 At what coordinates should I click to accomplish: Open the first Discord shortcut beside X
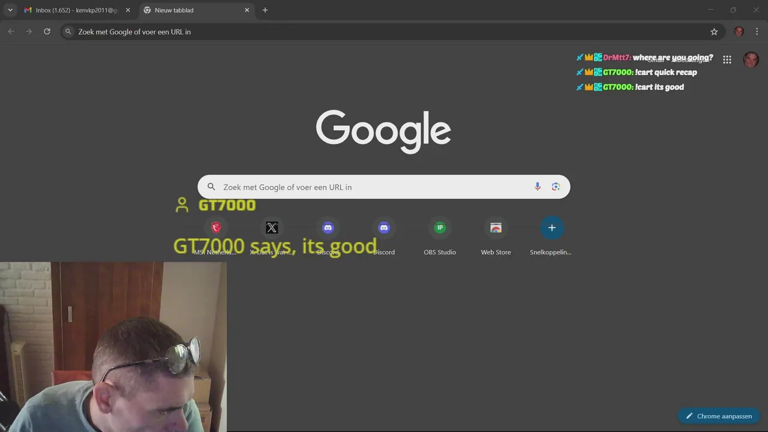(x=328, y=236)
